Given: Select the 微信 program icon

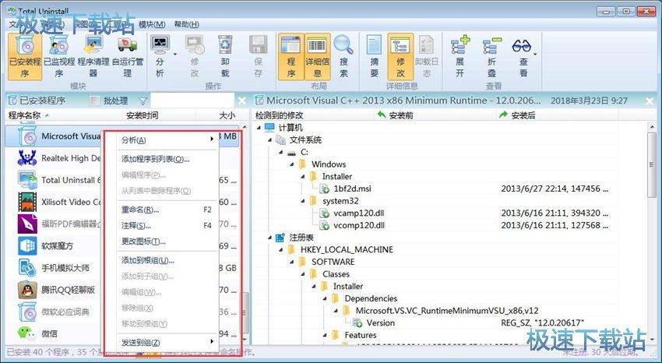Looking at the screenshot, I should point(27,333).
